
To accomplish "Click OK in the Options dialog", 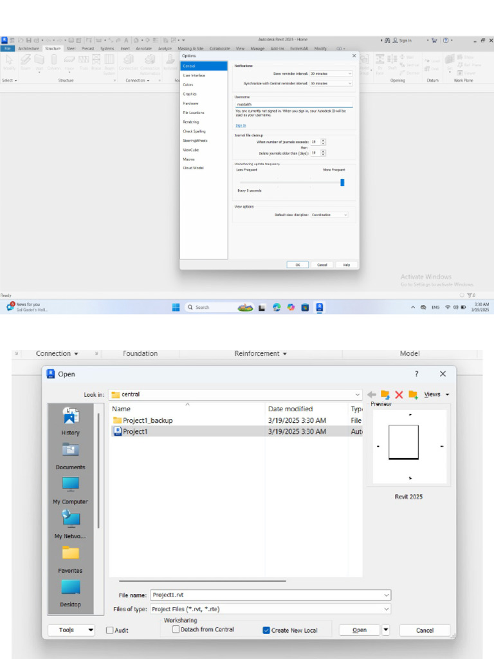I will point(297,265).
